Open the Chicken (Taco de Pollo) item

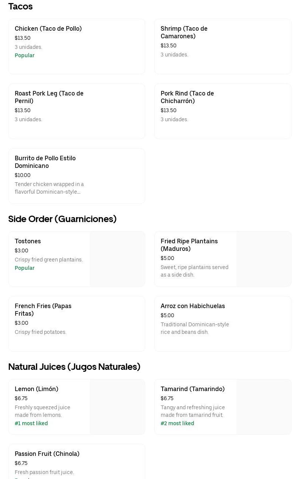48,29
